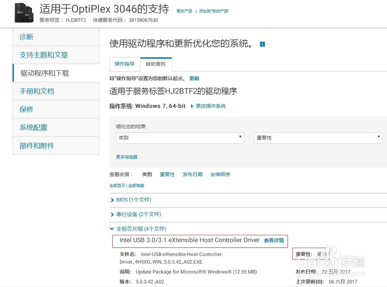Click 全部隐藏 to collapse all
The width and height of the screenshot is (387, 287).
(136, 185)
